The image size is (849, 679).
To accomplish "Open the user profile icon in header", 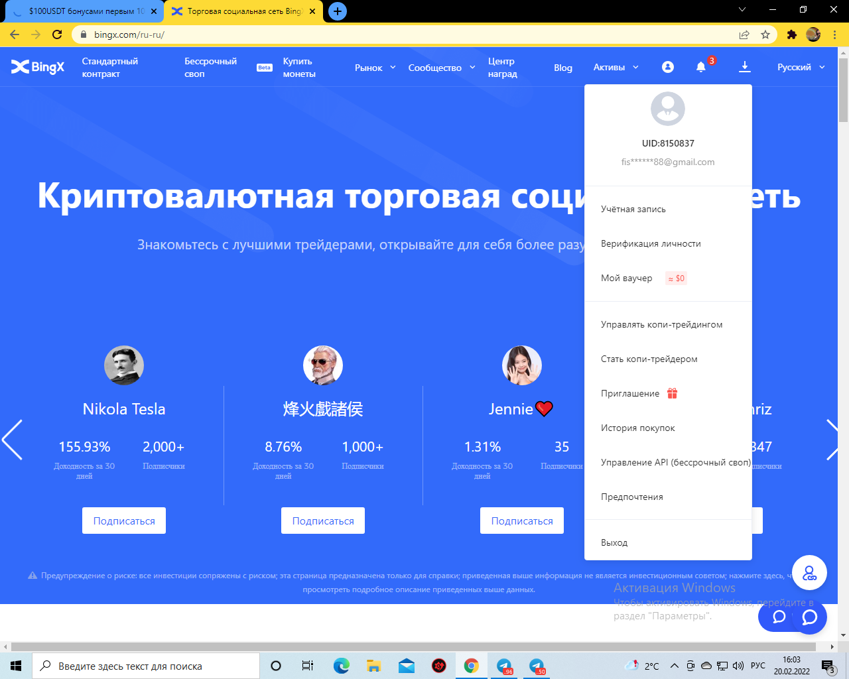I will tap(668, 67).
